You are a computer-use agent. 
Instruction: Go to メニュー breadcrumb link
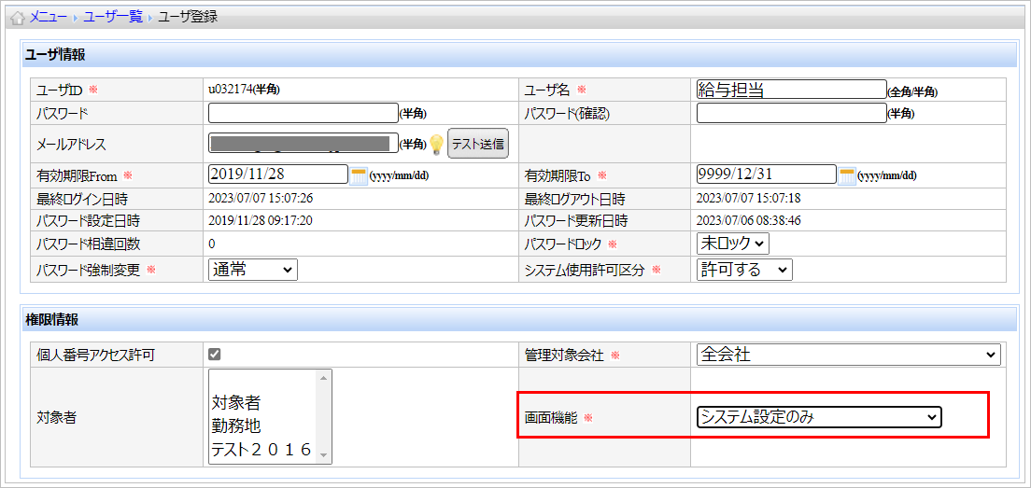48,18
